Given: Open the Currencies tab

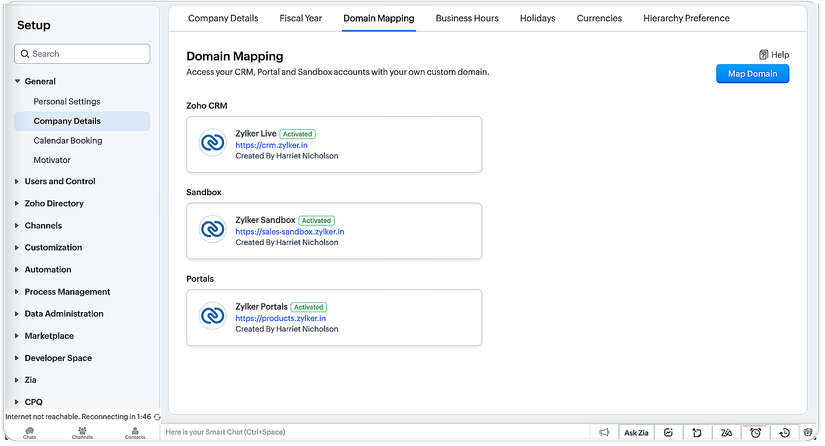Looking at the screenshot, I should pos(599,19).
